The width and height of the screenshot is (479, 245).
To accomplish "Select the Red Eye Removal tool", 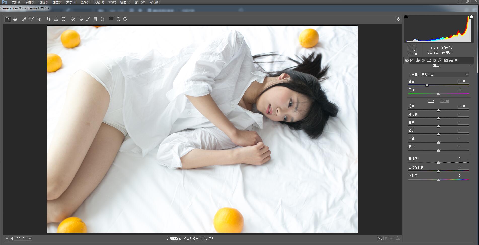I will (x=80, y=19).
